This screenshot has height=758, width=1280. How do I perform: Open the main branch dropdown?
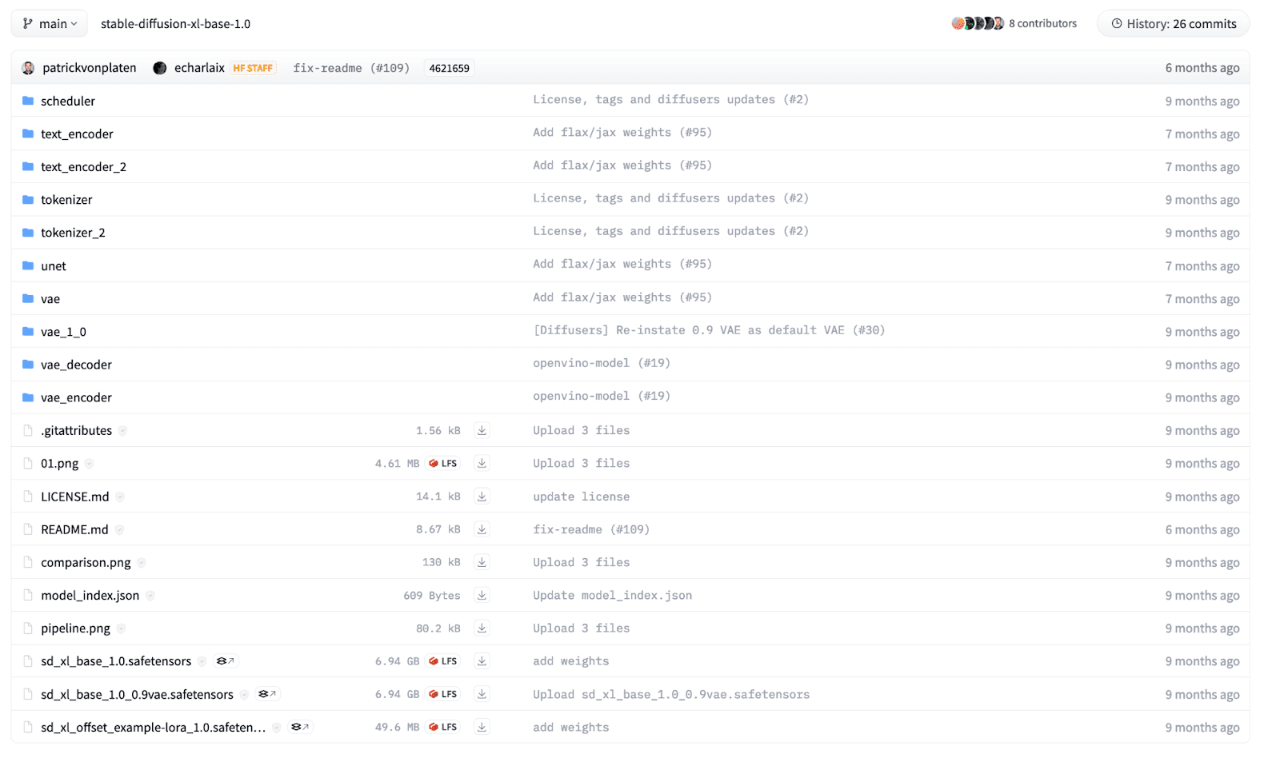pyautogui.click(x=50, y=24)
